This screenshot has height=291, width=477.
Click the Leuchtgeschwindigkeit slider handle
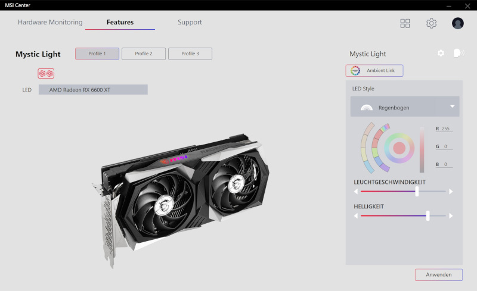point(417,192)
